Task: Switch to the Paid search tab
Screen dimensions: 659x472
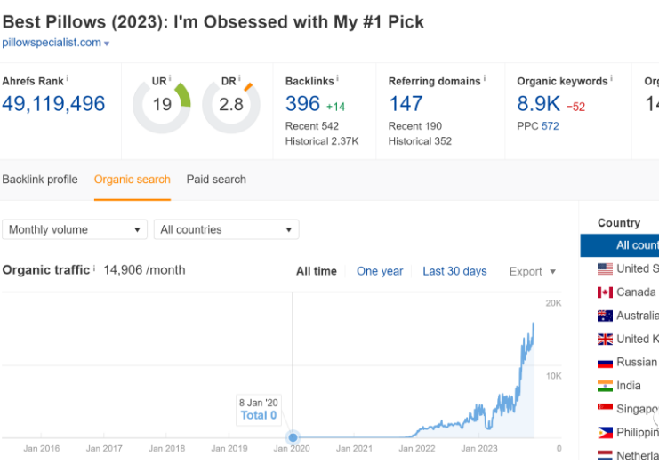Action: click(216, 180)
